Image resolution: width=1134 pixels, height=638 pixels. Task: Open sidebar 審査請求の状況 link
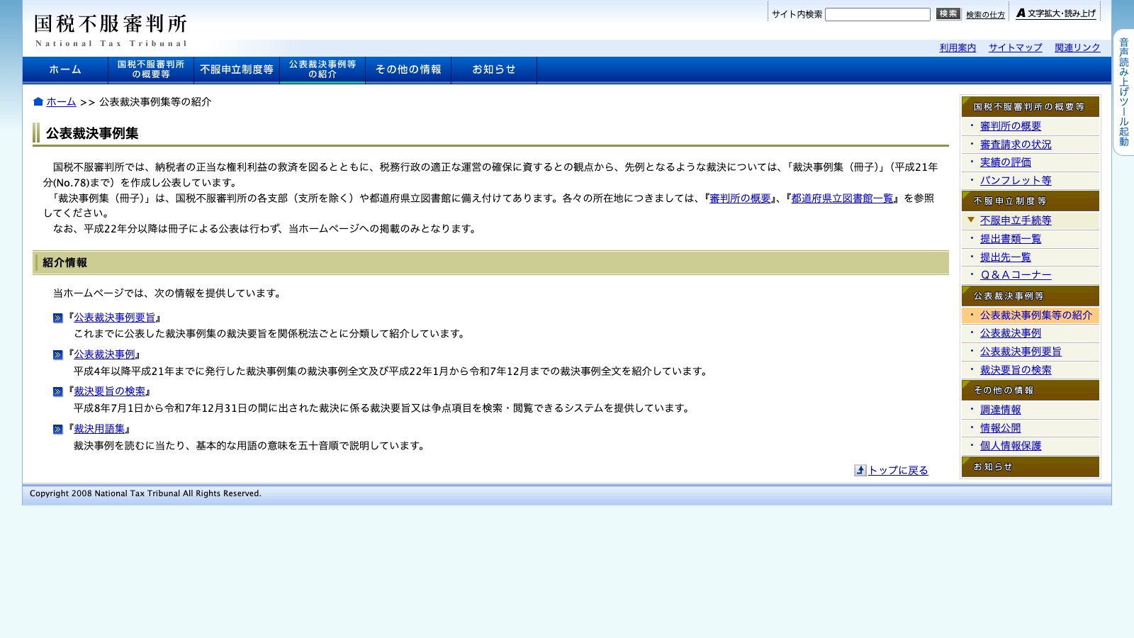(1016, 145)
